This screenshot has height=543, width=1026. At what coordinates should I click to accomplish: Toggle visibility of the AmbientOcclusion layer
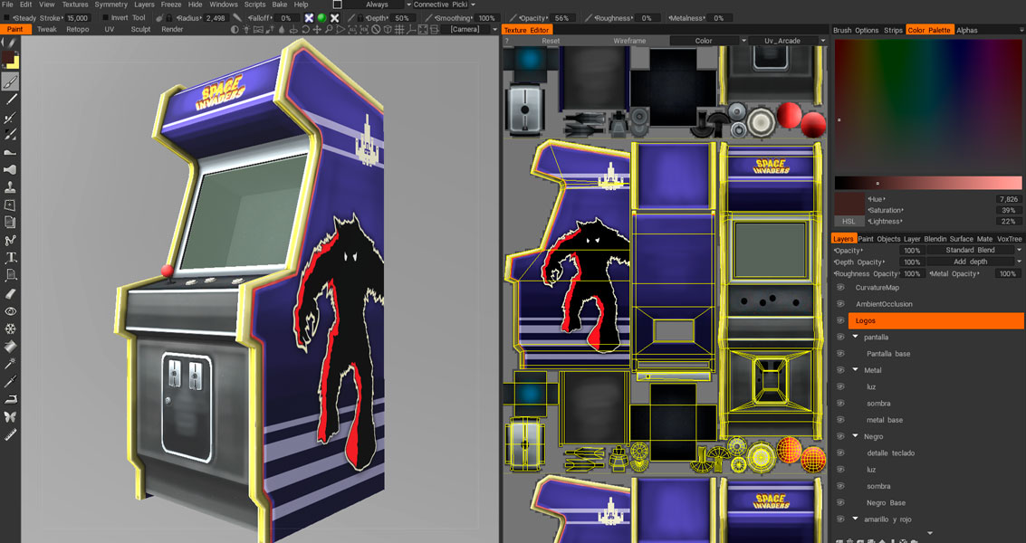[840, 304]
